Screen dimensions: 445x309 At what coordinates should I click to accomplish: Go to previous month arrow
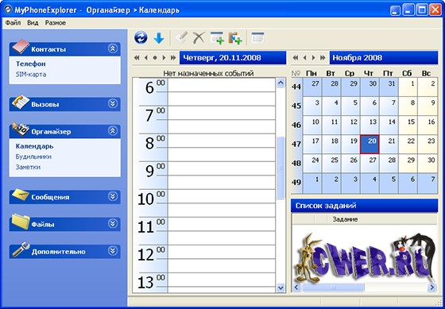point(304,58)
